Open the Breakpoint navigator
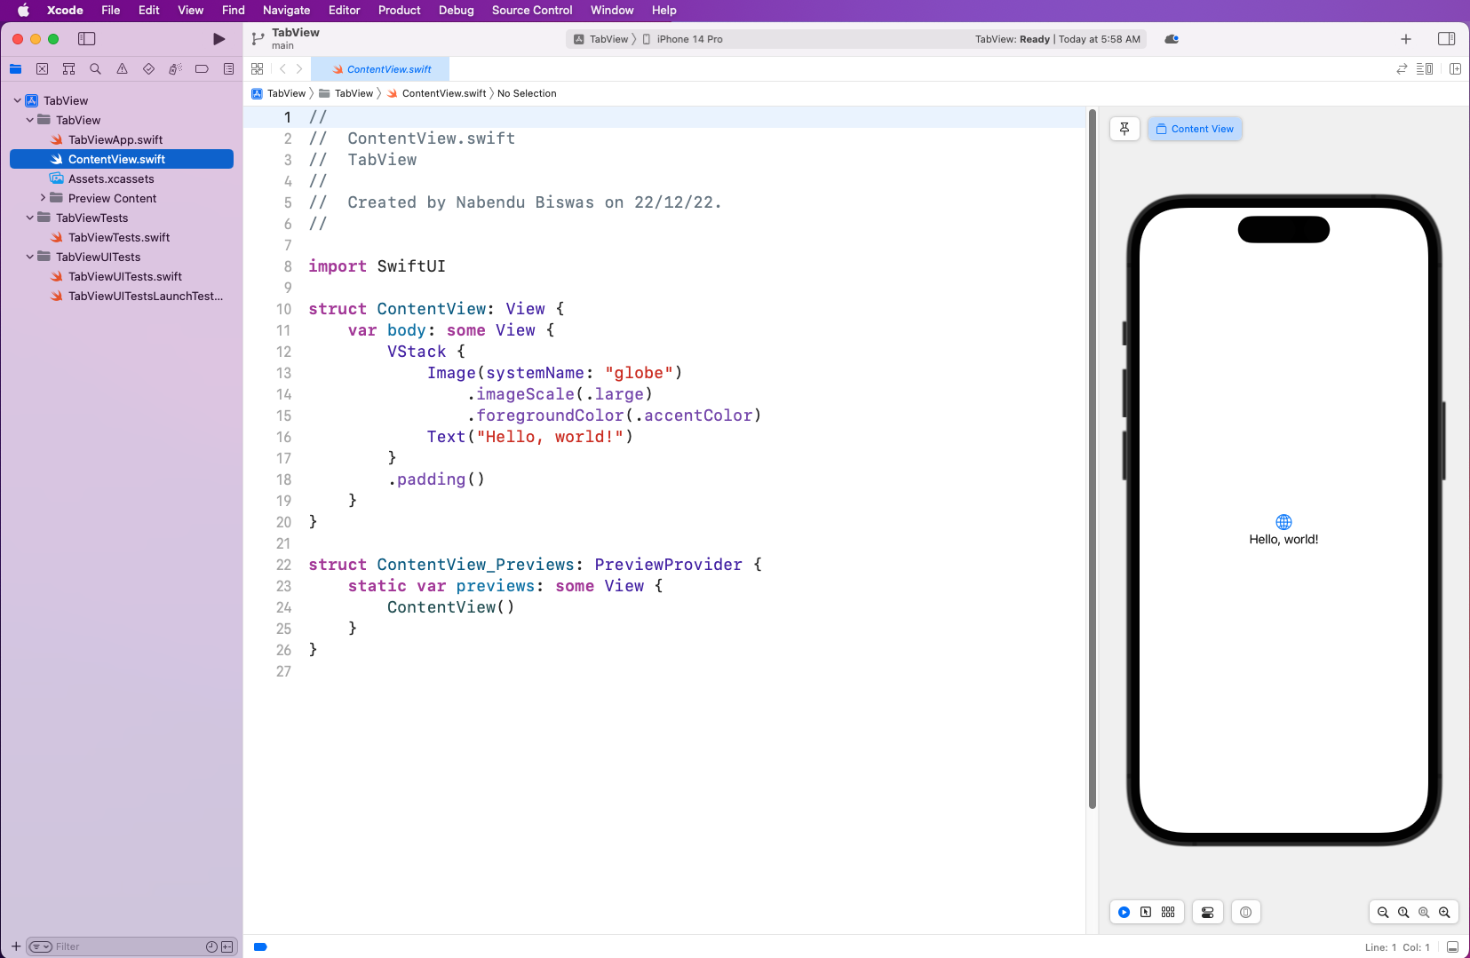This screenshot has width=1470, height=958. click(202, 69)
